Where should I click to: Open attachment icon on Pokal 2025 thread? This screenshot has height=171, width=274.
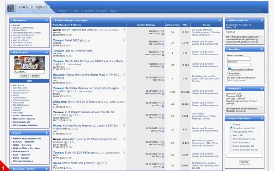(x=124, y=40)
